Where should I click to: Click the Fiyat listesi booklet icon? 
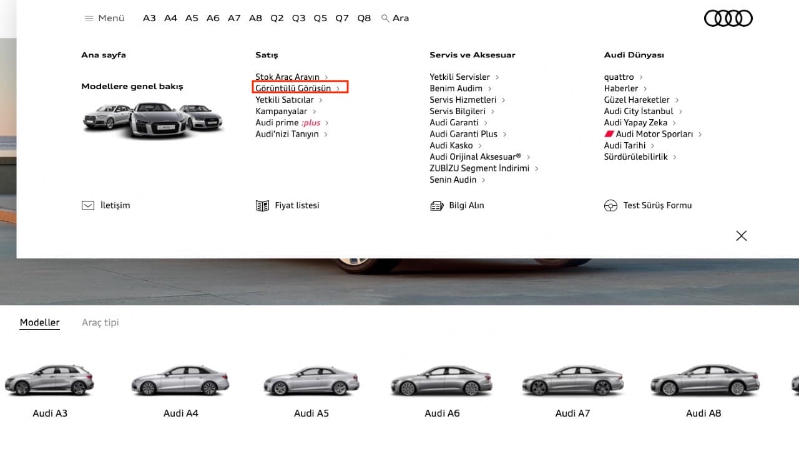(x=262, y=205)
